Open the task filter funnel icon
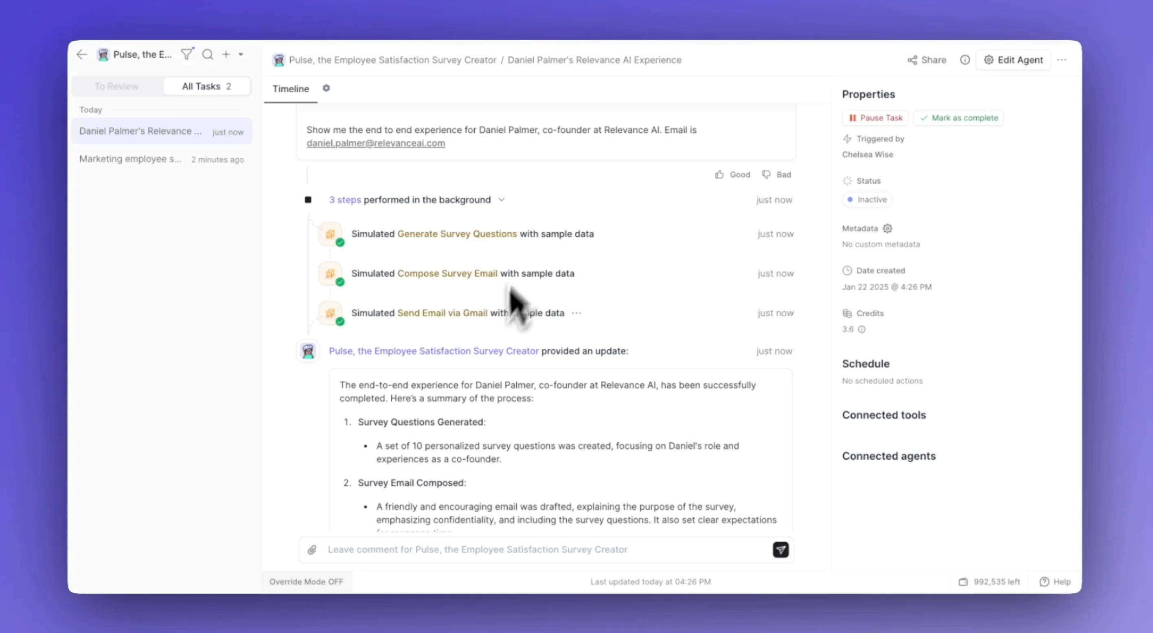This screenshot has height=633, width=1153. pos(186,55)
